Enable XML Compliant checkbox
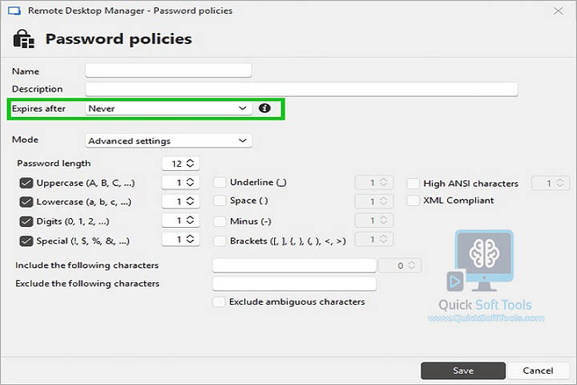 (414, 201)
